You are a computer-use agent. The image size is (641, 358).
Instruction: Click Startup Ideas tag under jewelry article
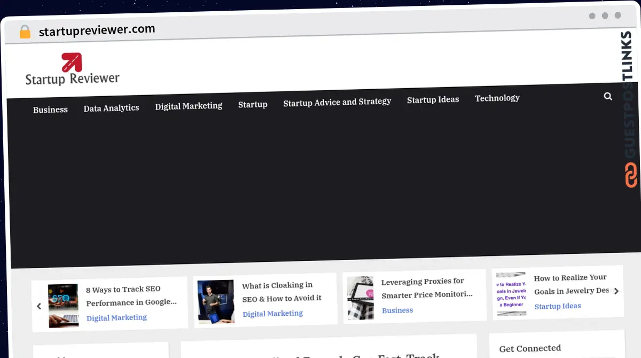[557, 306]
